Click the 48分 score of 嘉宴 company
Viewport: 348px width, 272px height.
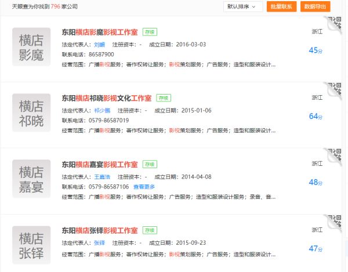316,182
